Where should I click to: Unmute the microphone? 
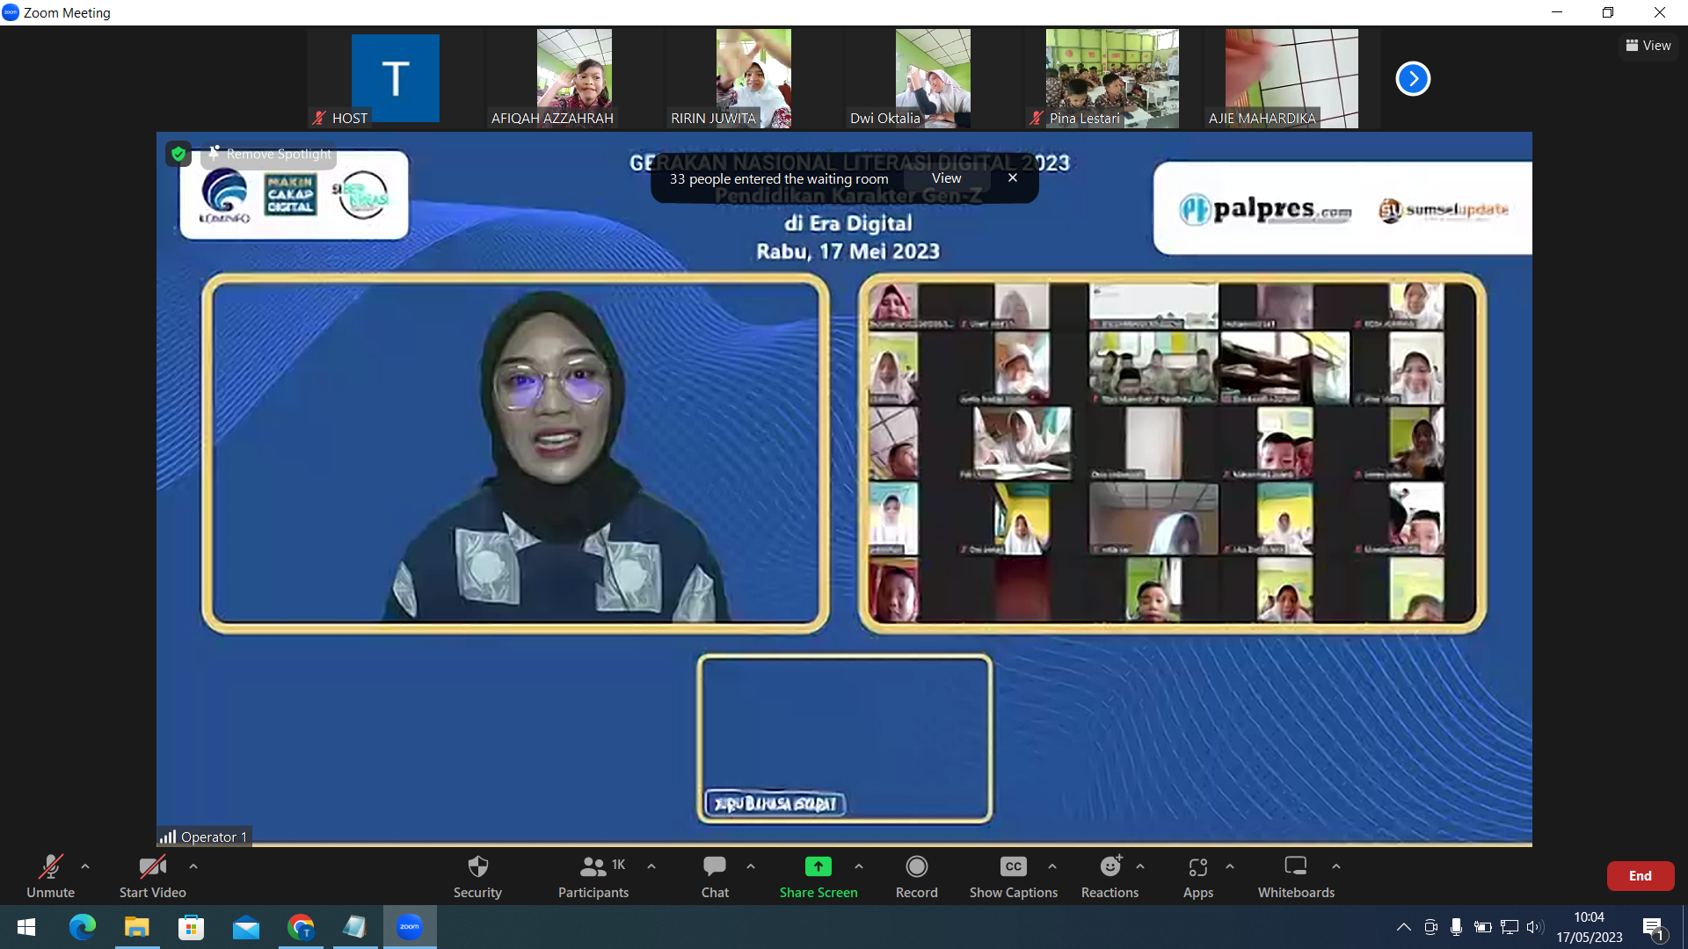[50, 876]
